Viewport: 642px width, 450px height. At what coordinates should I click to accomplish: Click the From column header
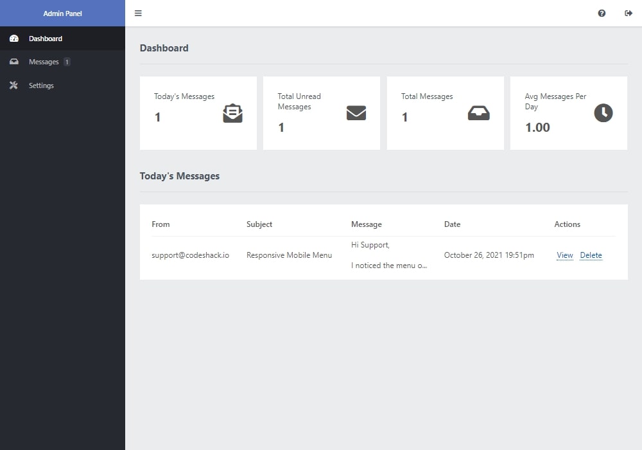click(x=160, y=224)
